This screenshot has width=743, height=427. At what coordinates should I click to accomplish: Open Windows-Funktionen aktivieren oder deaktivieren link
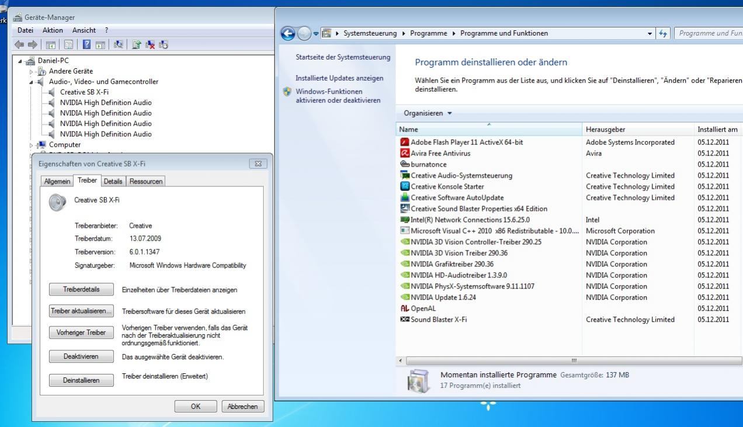tap(337, 96)
